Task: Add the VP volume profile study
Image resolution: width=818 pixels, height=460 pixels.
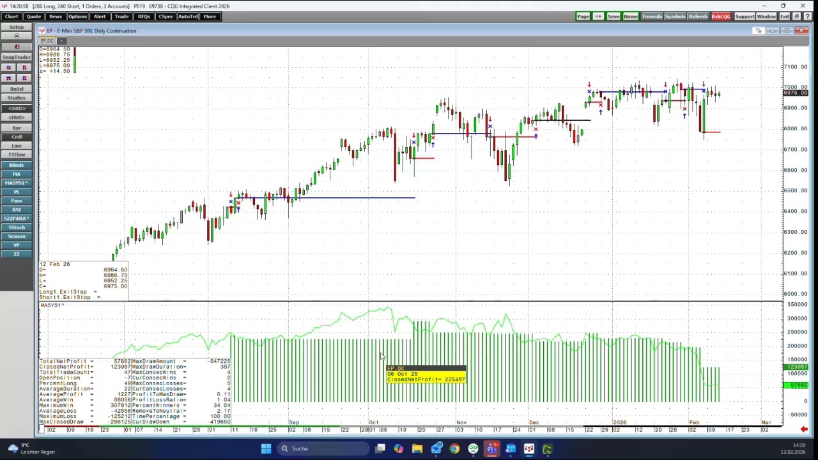Action: click(17, 245)
